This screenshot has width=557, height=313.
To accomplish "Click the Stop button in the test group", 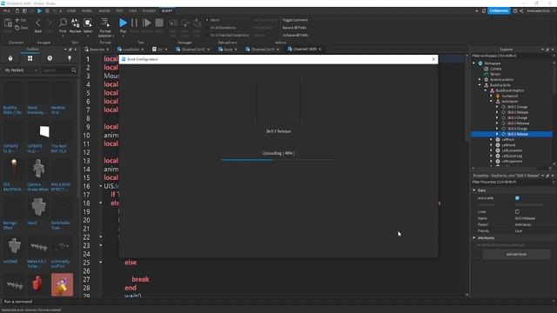I will pyautogui.click(x=159, y=23).
